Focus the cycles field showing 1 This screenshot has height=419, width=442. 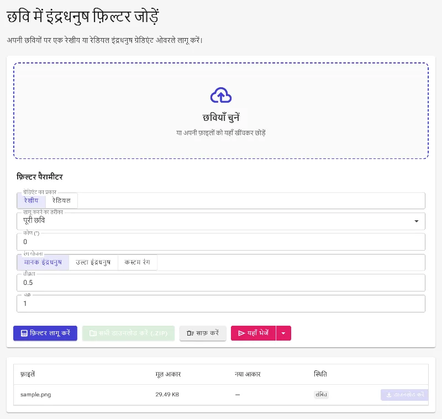coord(220,303)
